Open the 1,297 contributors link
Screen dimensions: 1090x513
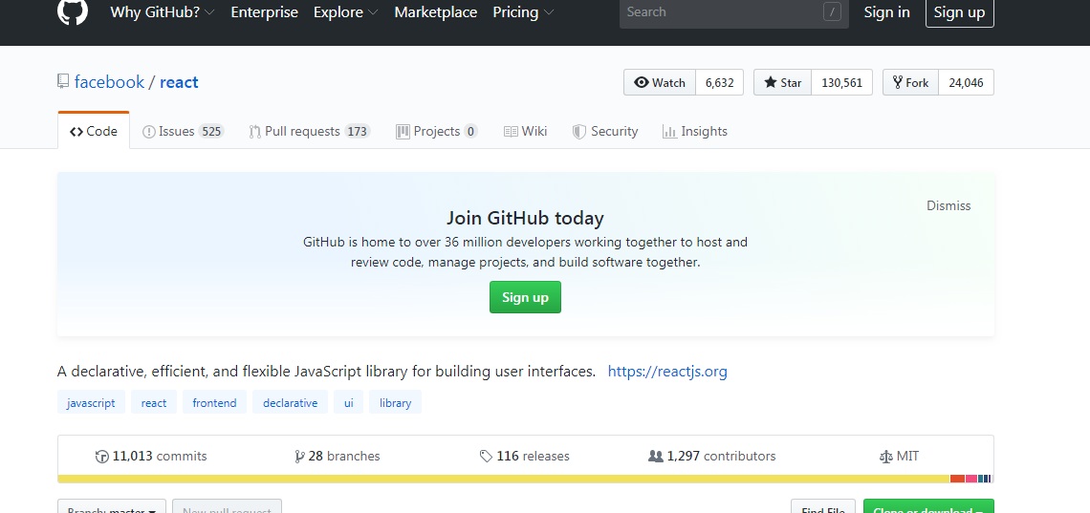tap(711, 456)
